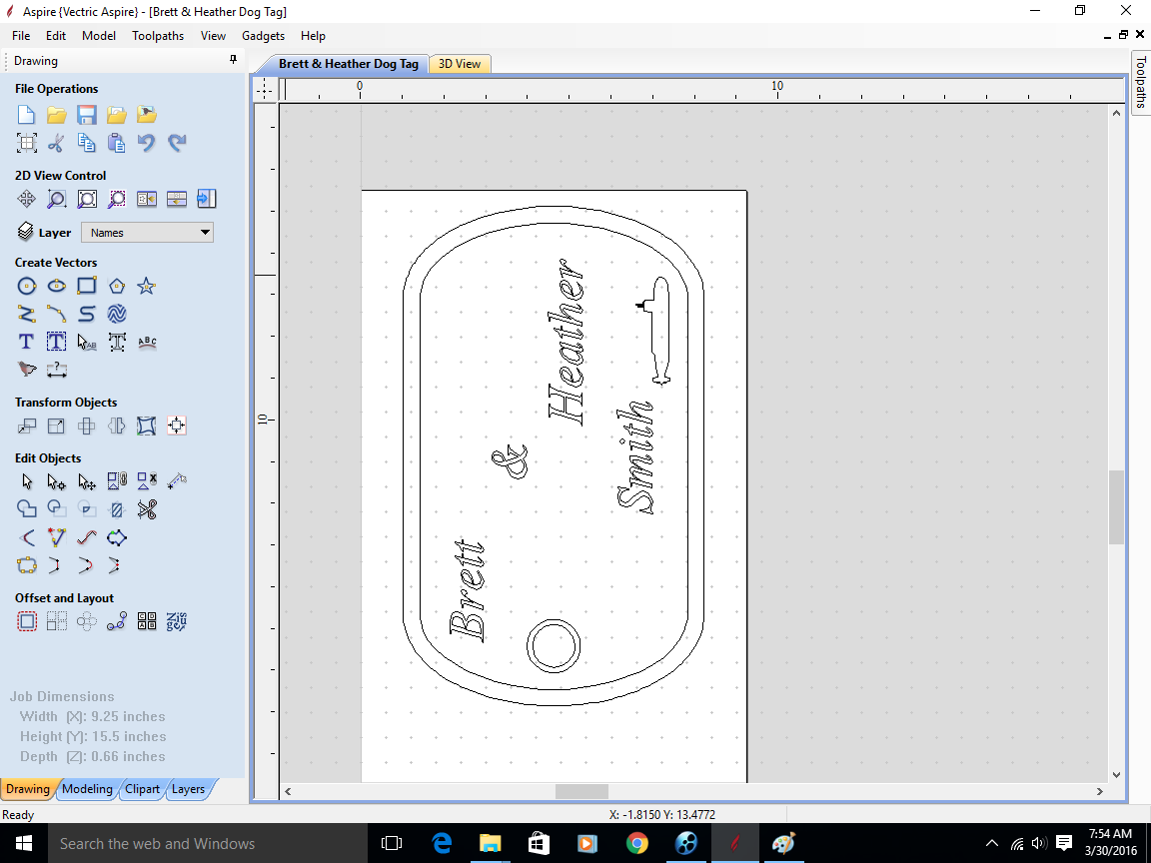The width and height of the screenshot is (1151, 863).
Task: Switch to Node Editing mode
Action: [x=57, y=481]
